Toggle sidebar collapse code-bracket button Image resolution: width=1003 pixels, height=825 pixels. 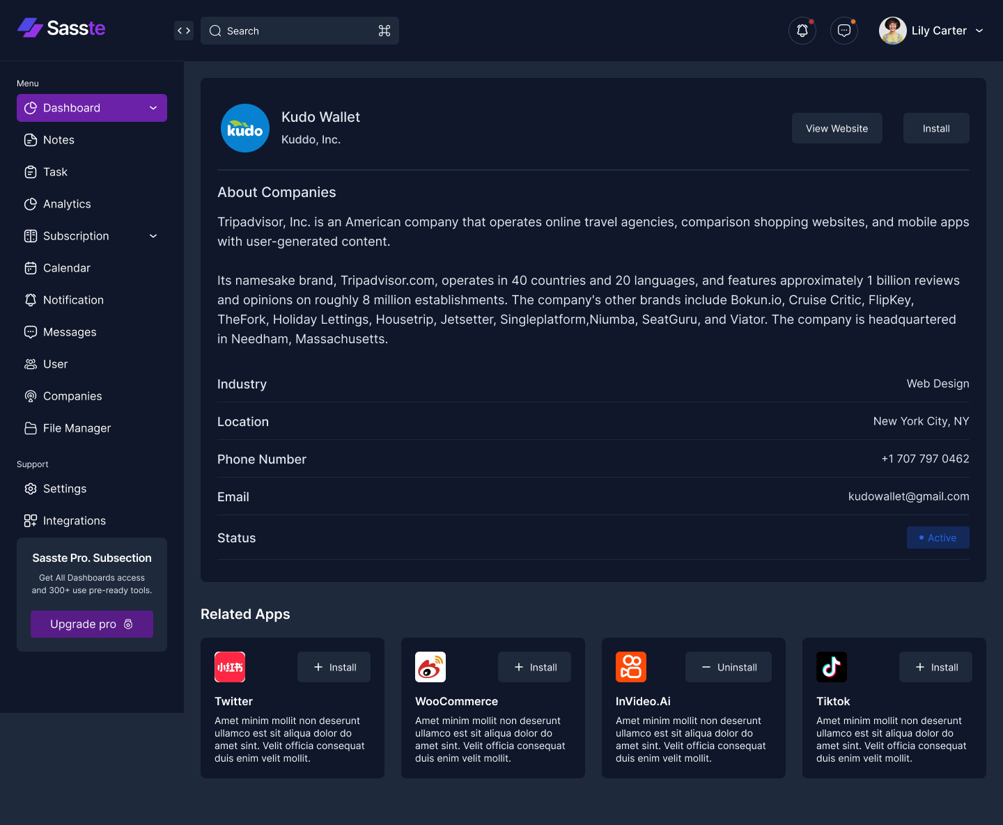pos(184,31)
